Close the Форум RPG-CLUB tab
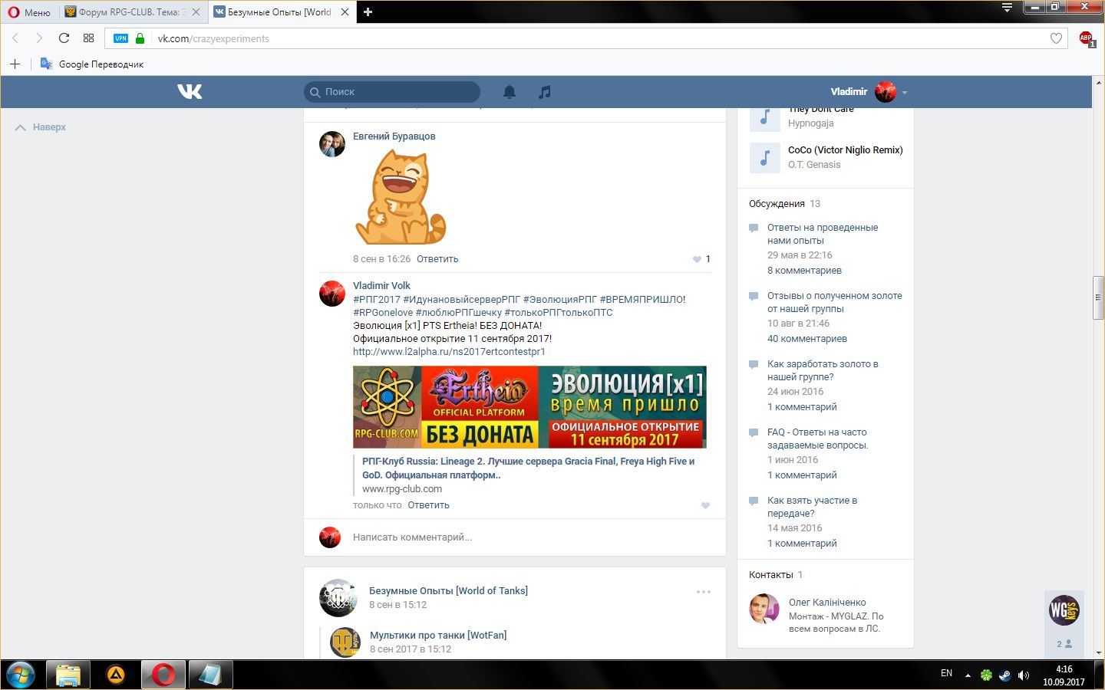 pos(196,12)
